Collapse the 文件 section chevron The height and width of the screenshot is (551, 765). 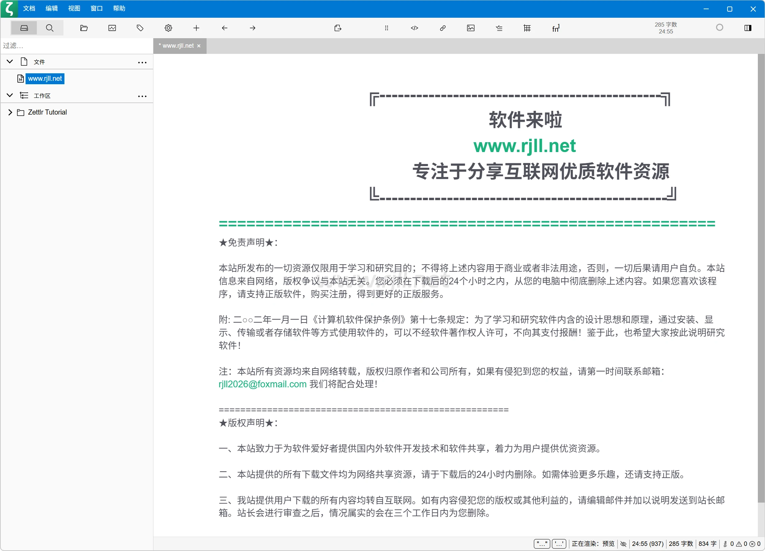coord(10,62)
